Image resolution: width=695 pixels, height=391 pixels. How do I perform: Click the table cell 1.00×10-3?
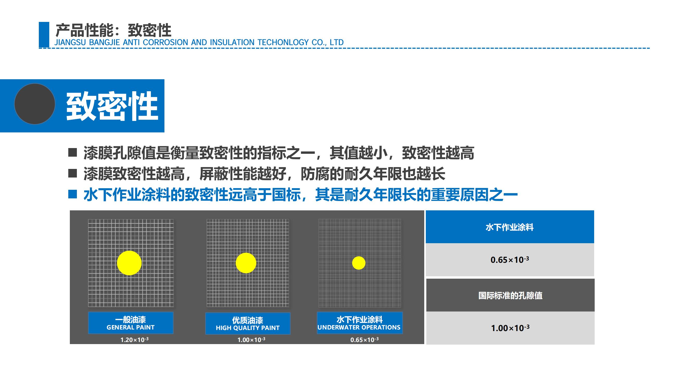(x=511, y=328)
